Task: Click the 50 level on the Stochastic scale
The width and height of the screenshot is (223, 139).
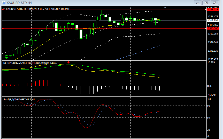Action: click(209, 118)
